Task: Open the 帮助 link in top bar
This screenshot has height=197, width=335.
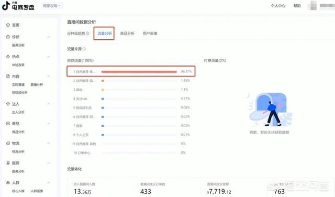Action: pyautogui.click(x=297, y=6)
